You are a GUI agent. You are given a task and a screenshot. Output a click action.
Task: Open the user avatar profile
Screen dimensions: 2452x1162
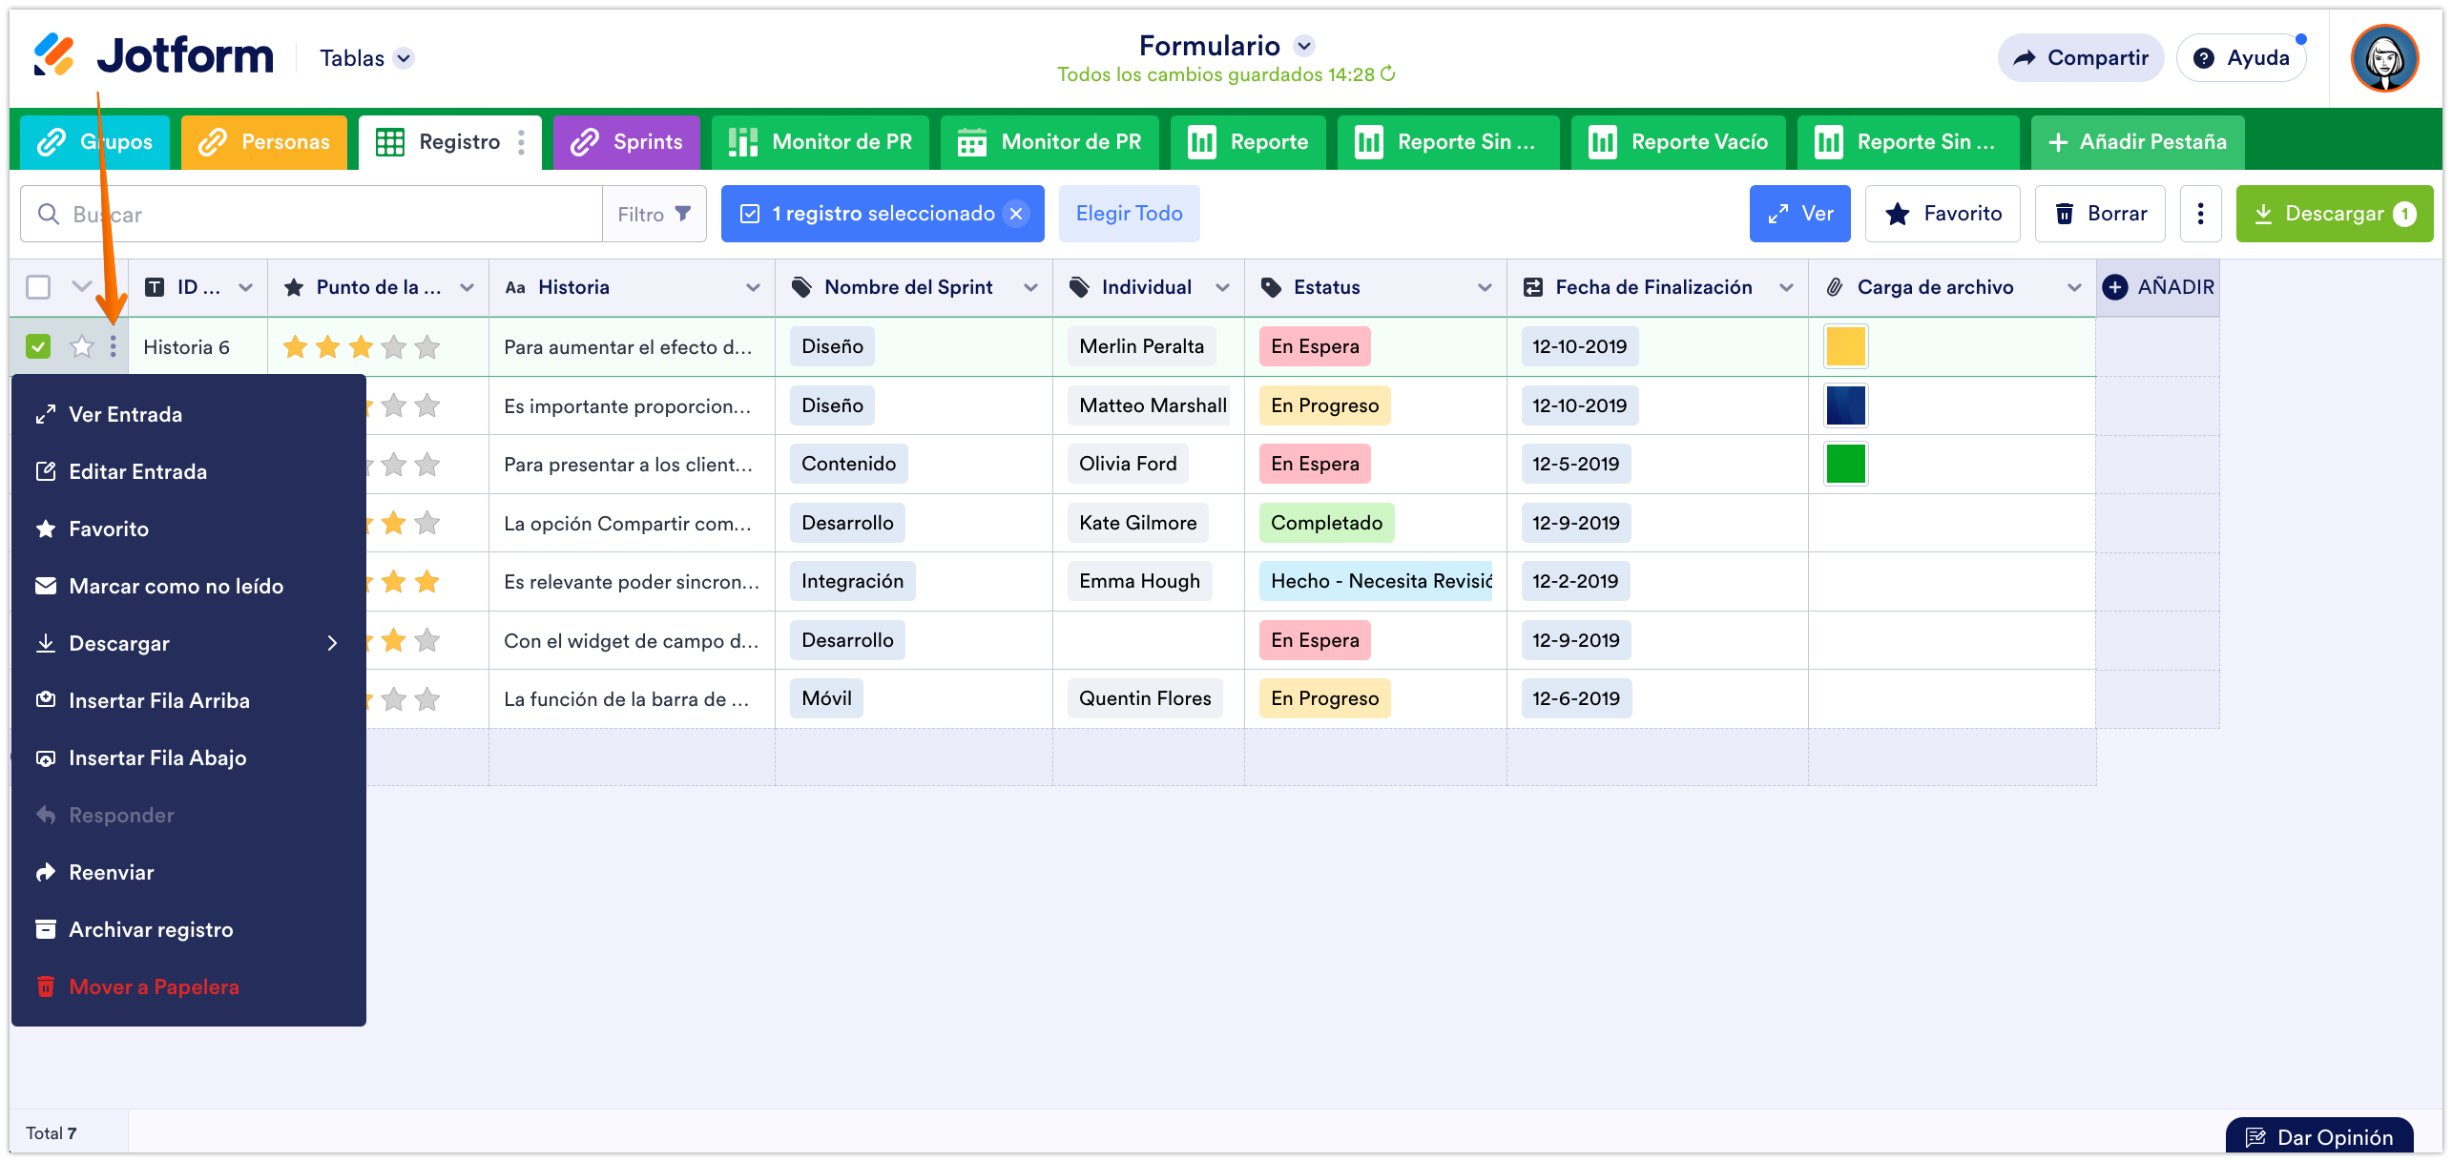2384,58
